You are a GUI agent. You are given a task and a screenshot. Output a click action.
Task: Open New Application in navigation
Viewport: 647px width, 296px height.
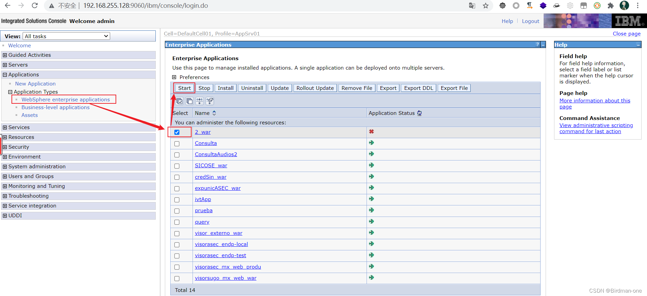[35, 84]
